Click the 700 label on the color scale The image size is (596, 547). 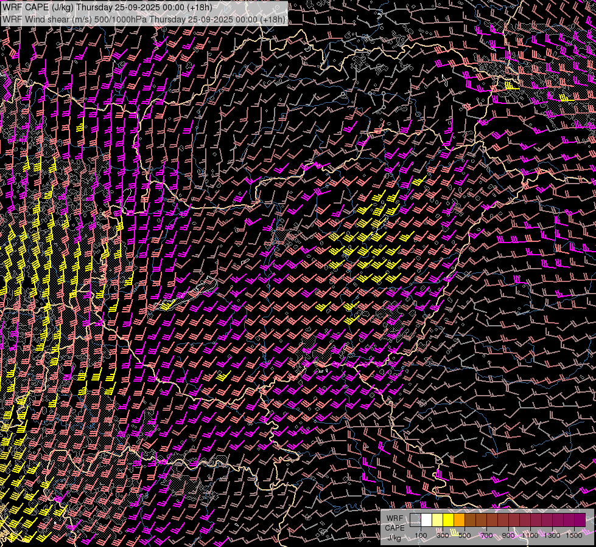(x=486, y=535)
